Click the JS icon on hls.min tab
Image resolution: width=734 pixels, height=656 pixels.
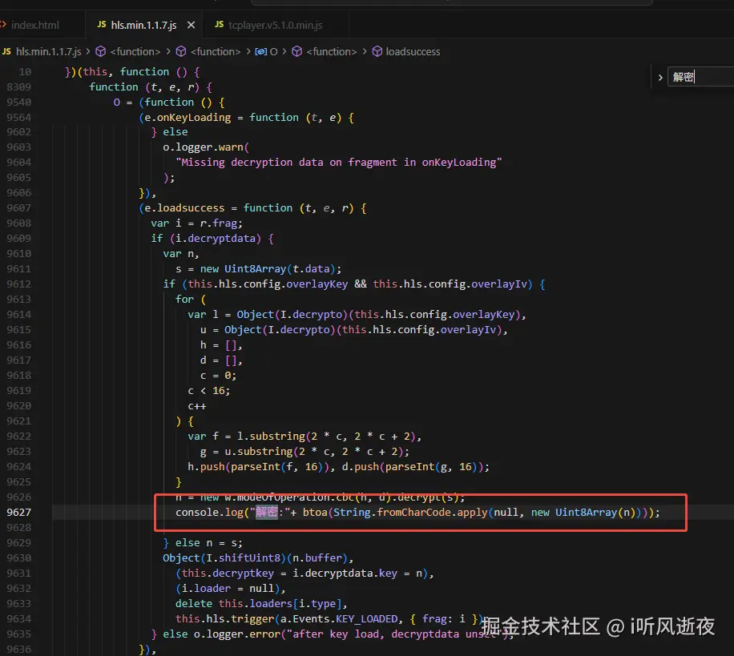(x=102, y=24)
